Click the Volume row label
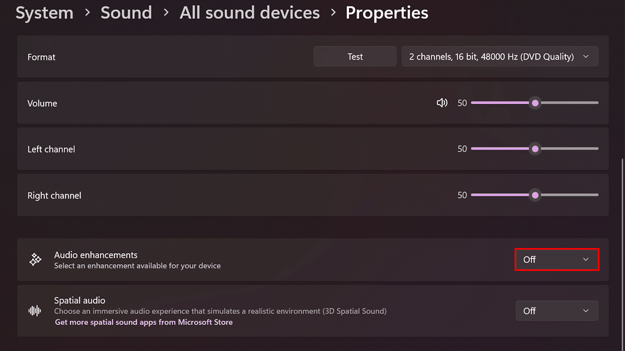Screen dimensions: 625x351 42,103
